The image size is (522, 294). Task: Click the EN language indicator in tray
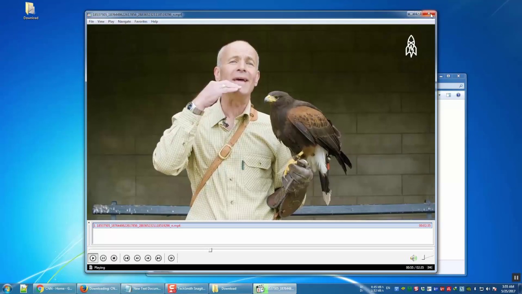point(388,288)
